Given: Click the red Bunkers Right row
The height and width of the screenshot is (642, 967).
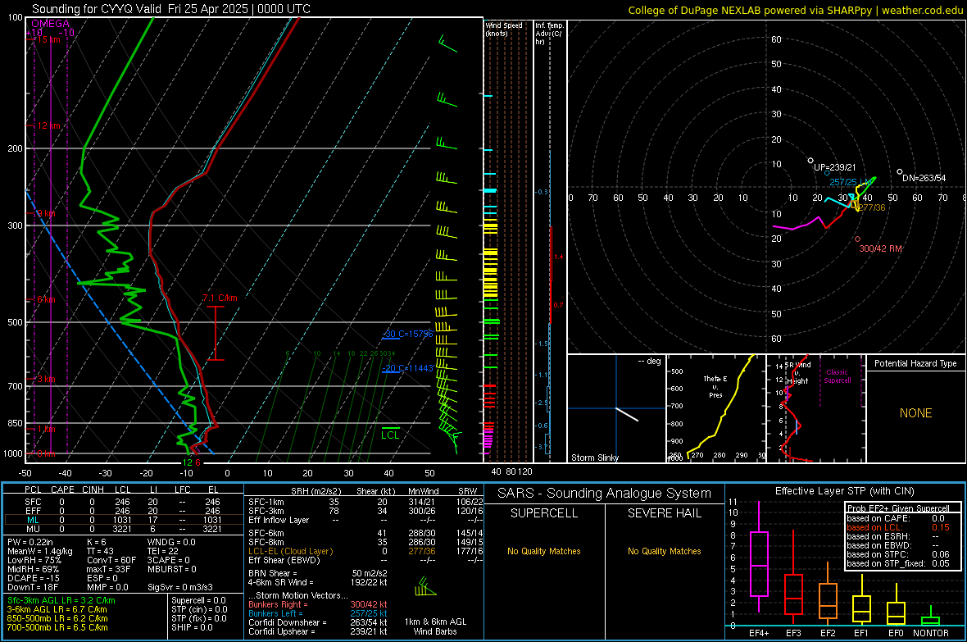Looking at the screenshot, I should [x=318, y=604].
